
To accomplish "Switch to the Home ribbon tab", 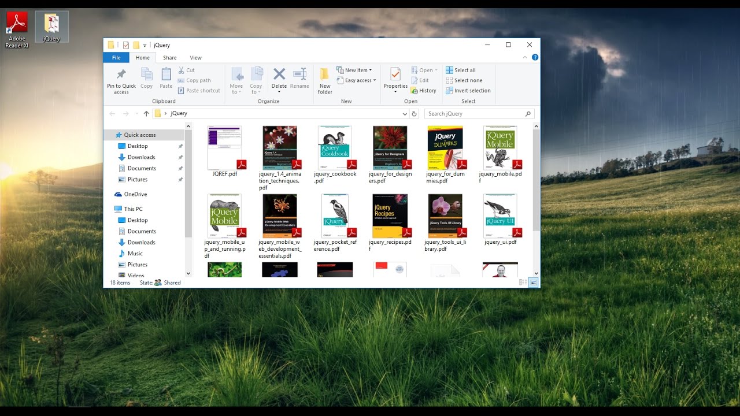I will 143,58.
